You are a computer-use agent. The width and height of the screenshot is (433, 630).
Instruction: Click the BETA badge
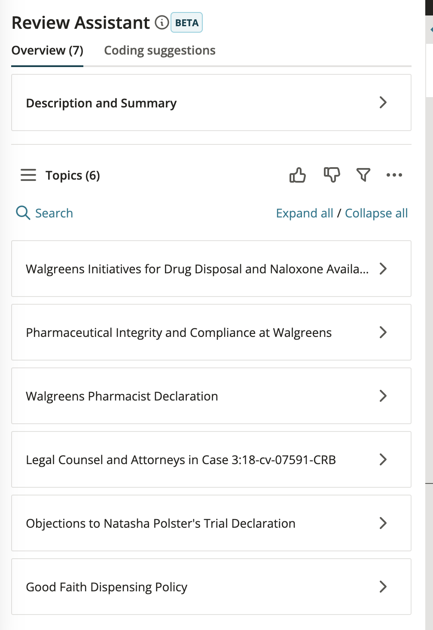pos(186,23)
